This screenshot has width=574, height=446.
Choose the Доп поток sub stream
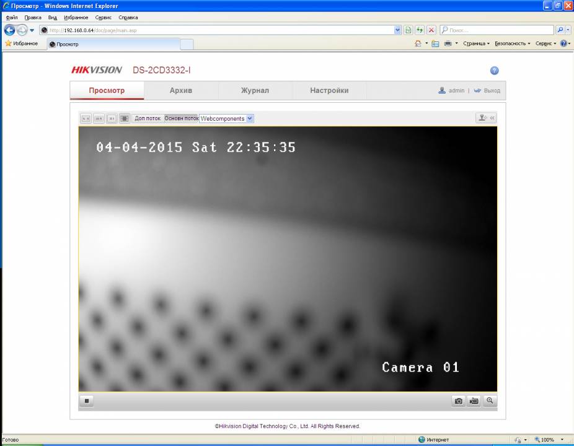(148, 118)
